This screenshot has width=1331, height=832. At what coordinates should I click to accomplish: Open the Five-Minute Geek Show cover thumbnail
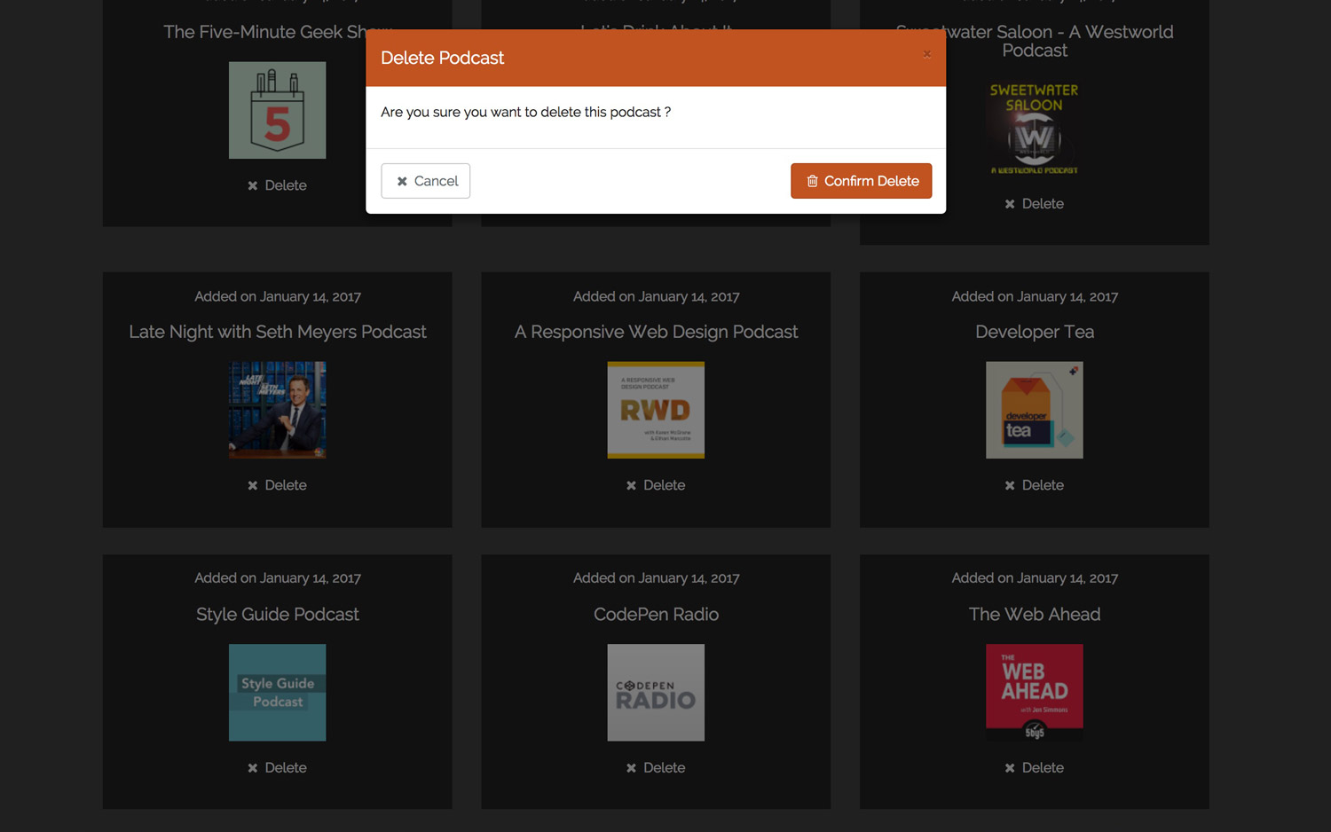[x=277, y=110]
